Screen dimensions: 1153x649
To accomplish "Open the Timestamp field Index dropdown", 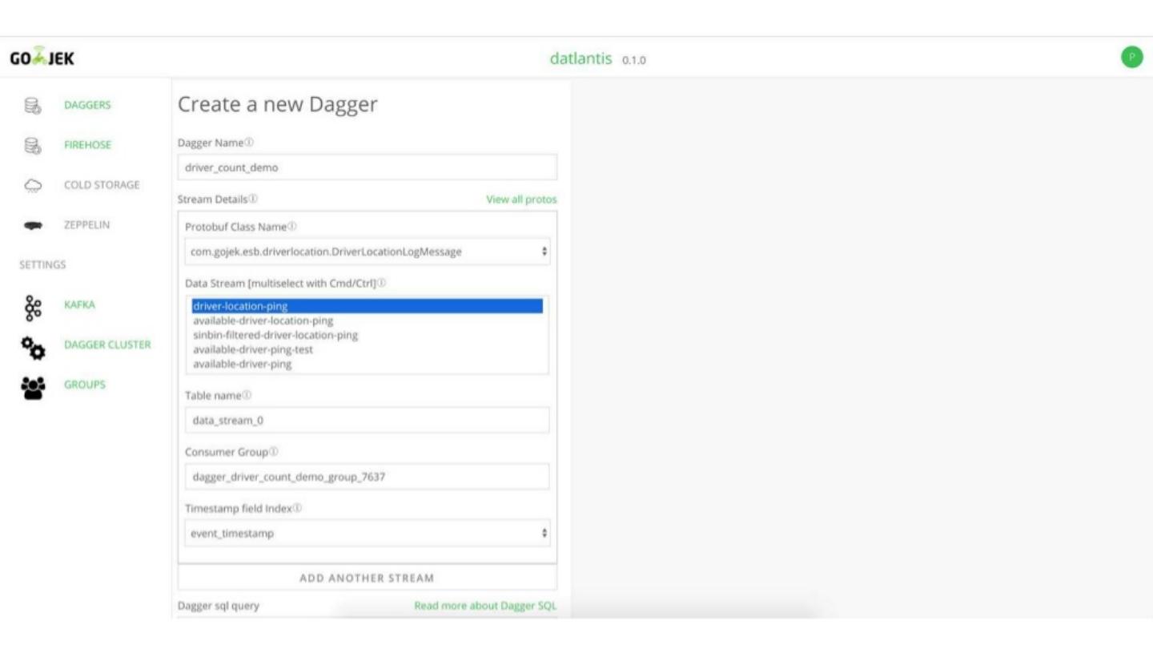I will click(368, 534).
